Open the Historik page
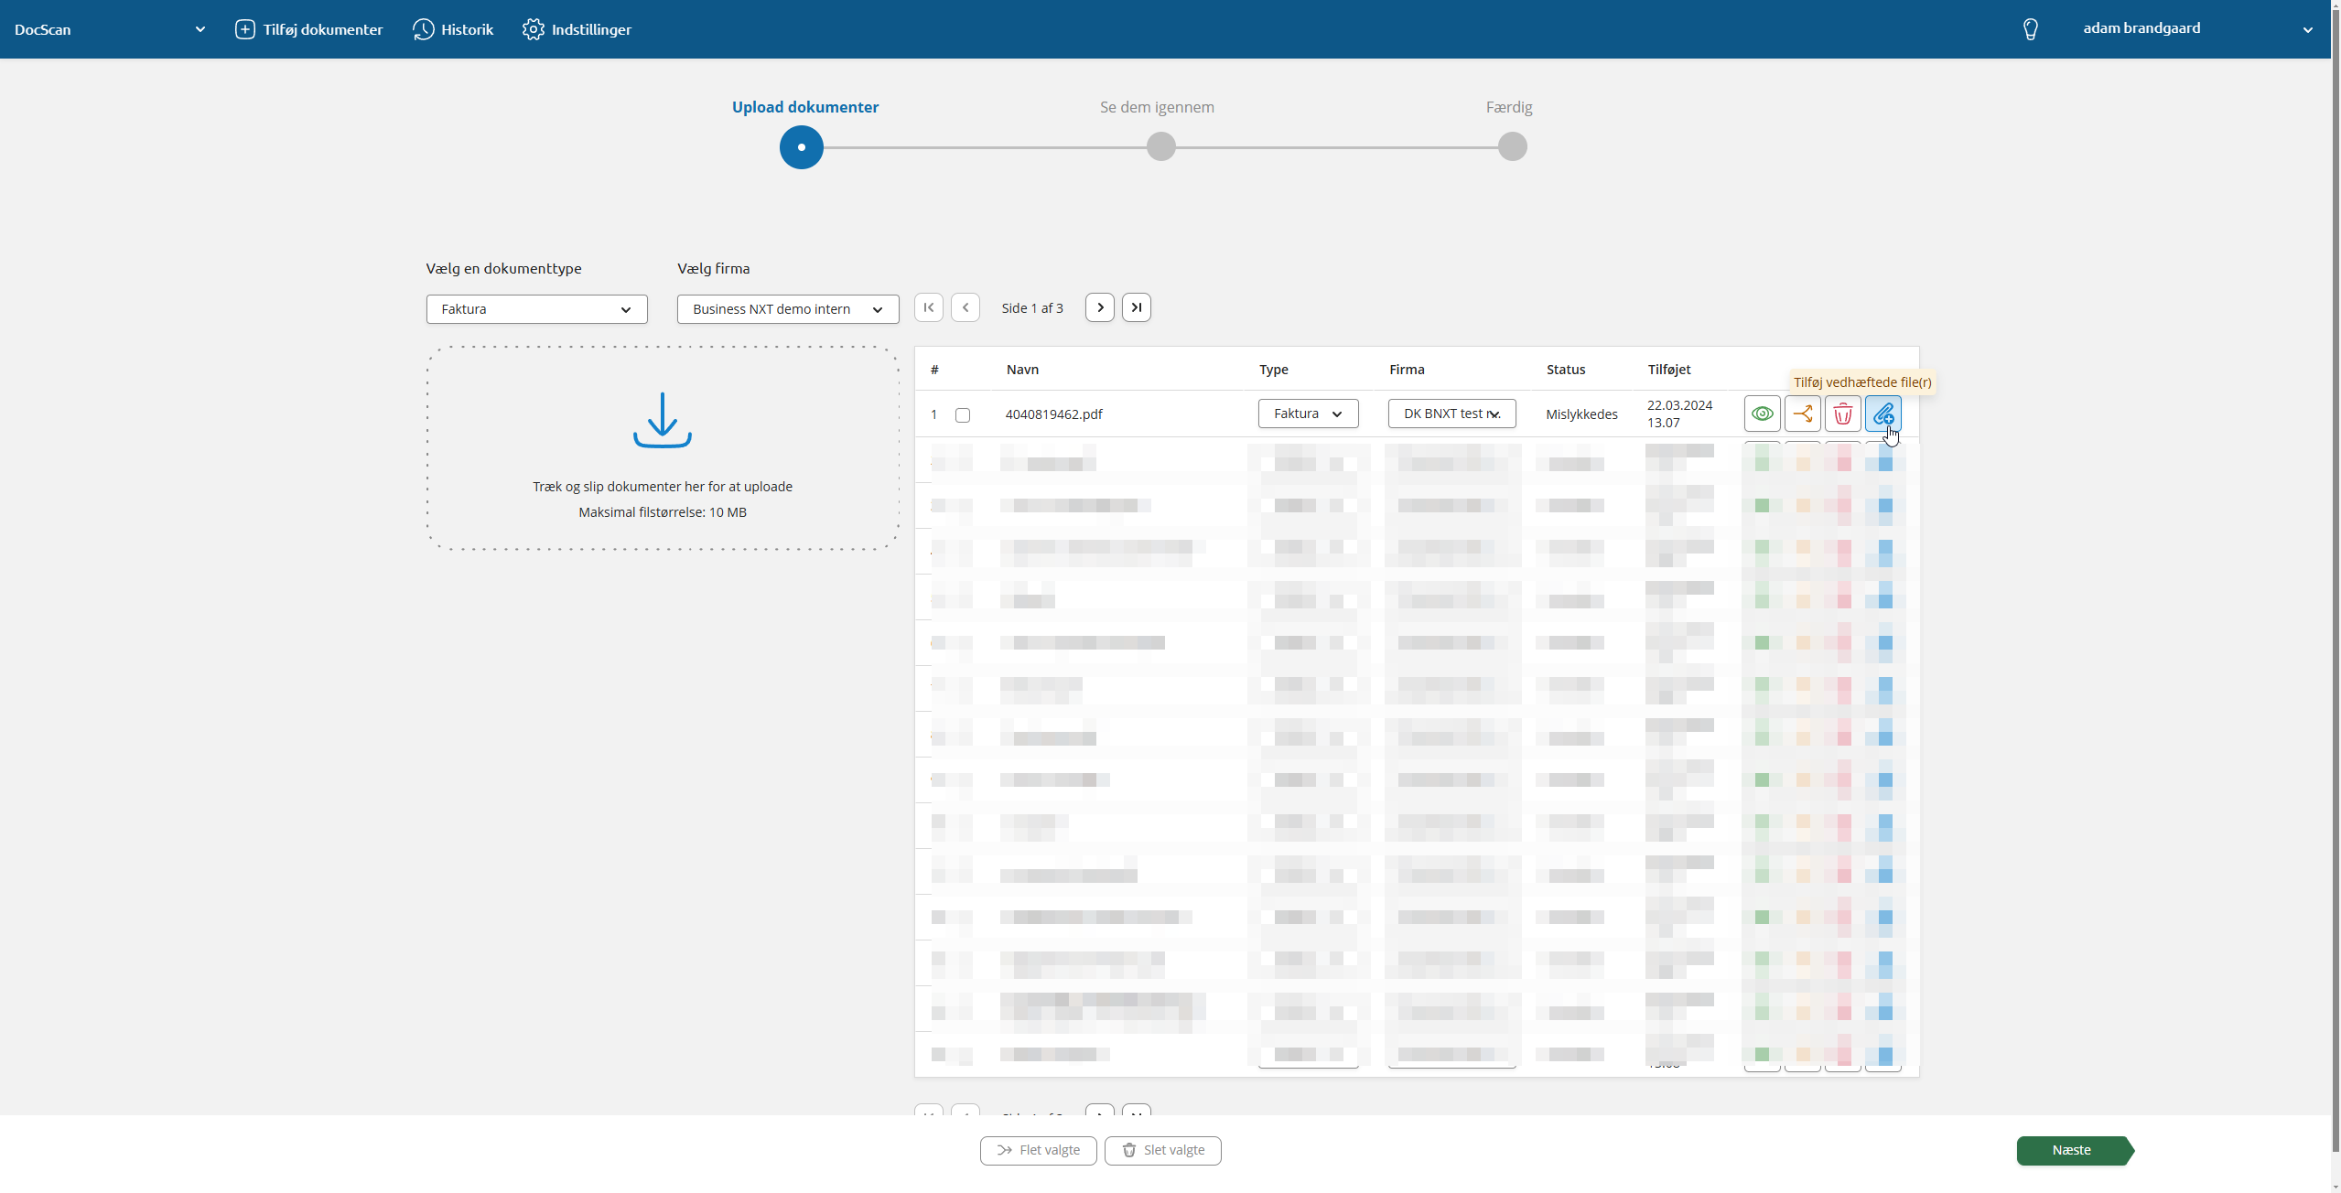This screenshot has width=2341, height=1193. pos(453,29)
